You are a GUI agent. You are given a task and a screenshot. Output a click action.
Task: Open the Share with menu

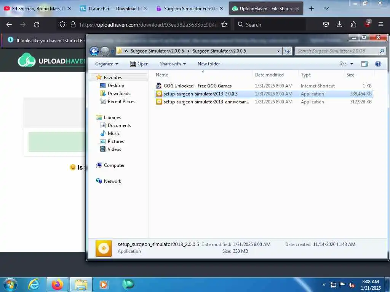point(173,64)
